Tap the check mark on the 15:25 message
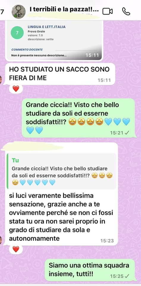This screenshot has width=141, height=286. 127,276
